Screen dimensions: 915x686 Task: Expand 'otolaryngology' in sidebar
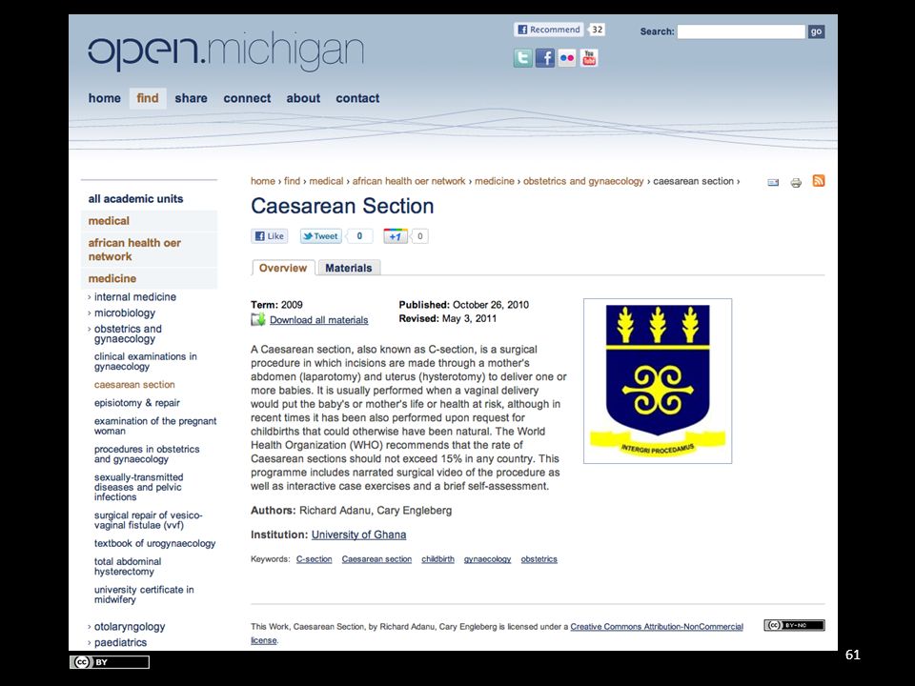[129, 627]
